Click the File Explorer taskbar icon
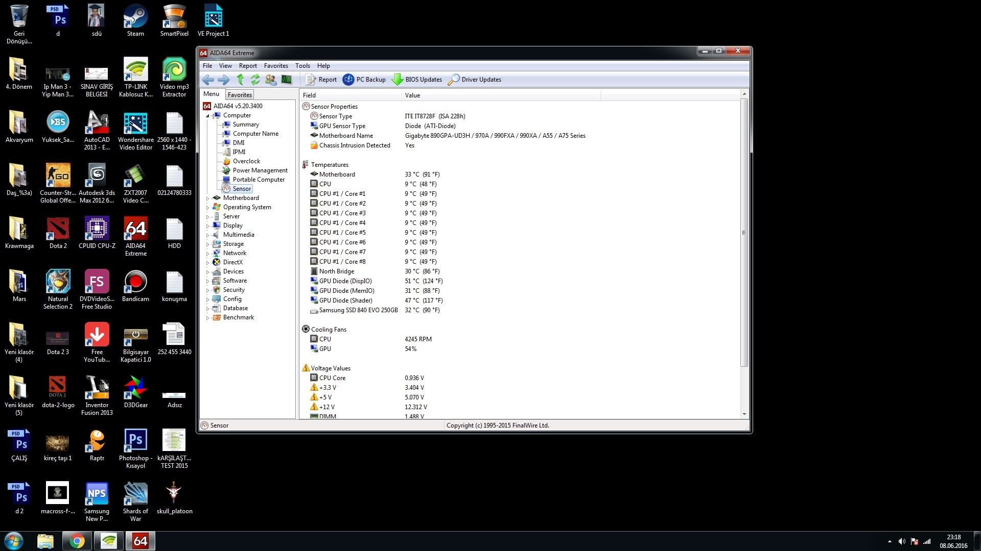The height and width of the screenshot is (551, 981). click(45, 541)
